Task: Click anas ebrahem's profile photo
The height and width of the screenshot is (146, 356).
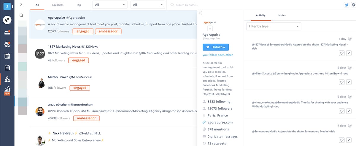Action: point(40,111)
